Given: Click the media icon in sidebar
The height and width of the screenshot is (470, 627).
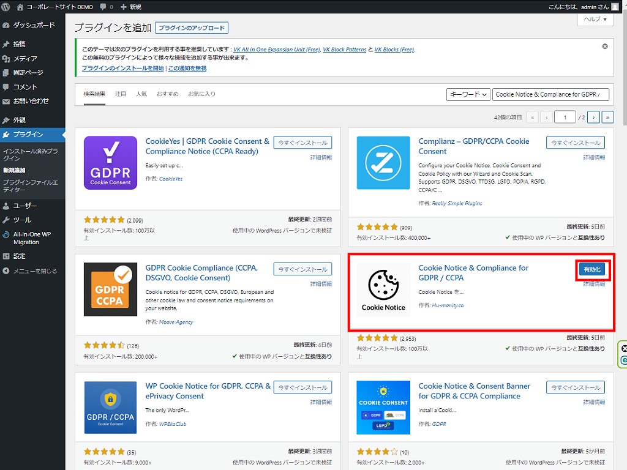Looking at the screenshot, I should coord(6,59).
